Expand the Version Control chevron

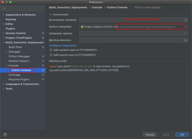[3, 33]
